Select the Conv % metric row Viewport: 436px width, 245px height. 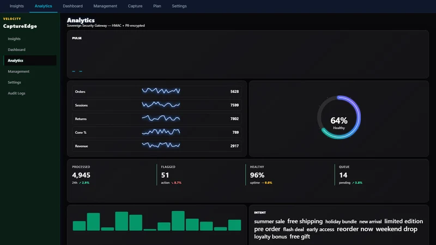click(x=157, y=132)
